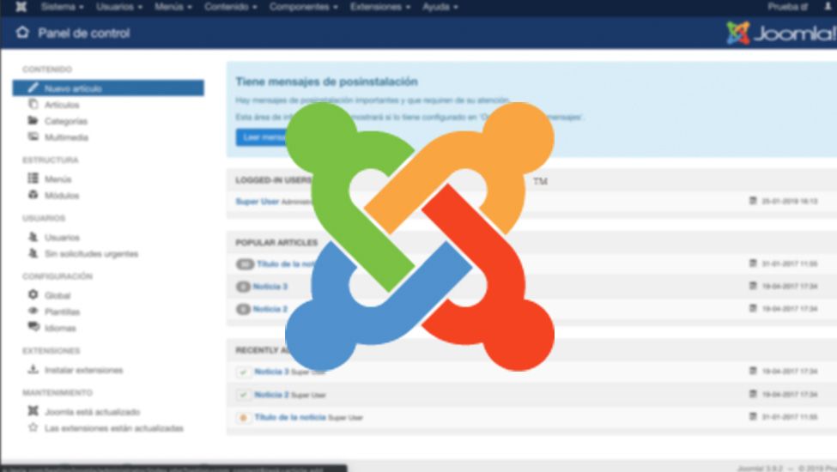This screenshot has height=472, width=837.
Task: Open the Sistema dropdown menu
Action: pos(63,7)
